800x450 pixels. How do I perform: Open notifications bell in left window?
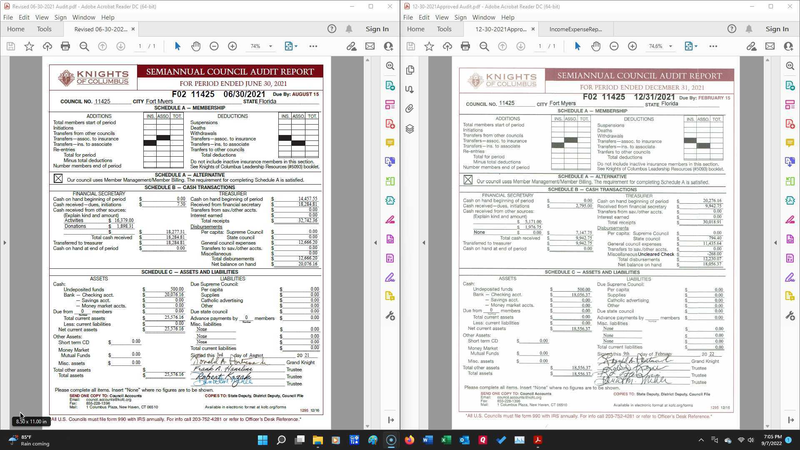(x=349, y=29)
